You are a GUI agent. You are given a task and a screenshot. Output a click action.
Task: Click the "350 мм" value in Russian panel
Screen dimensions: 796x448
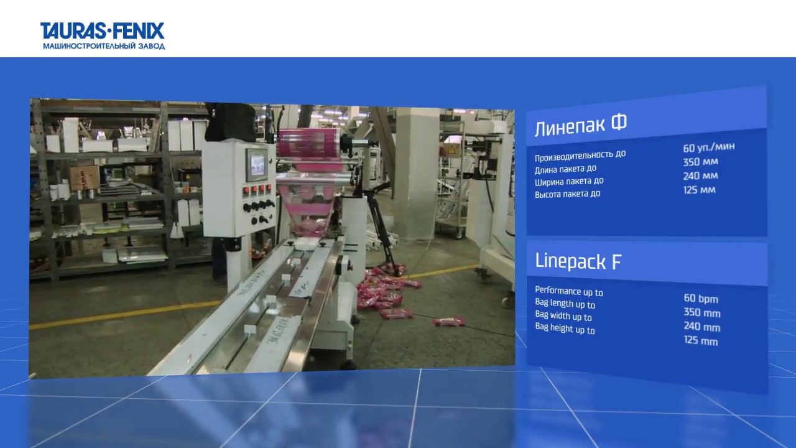[700, 162]
